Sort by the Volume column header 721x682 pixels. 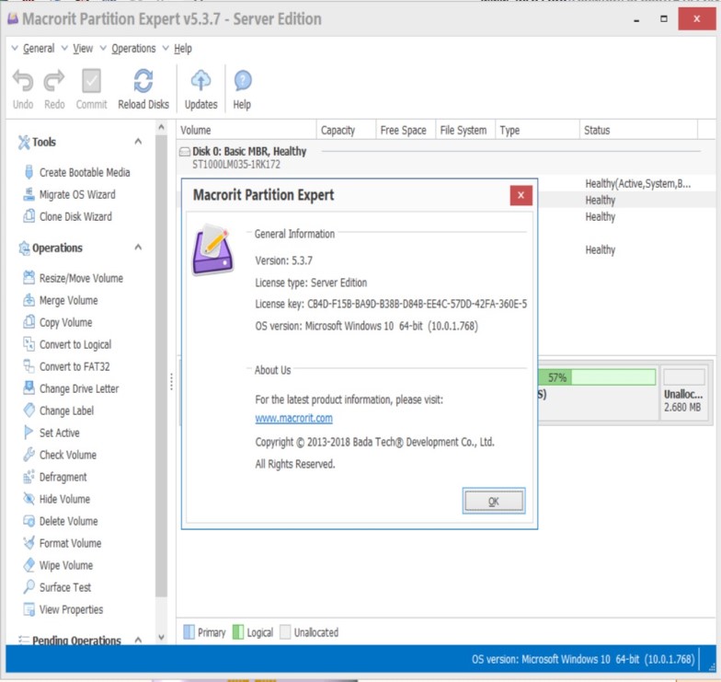246,131
